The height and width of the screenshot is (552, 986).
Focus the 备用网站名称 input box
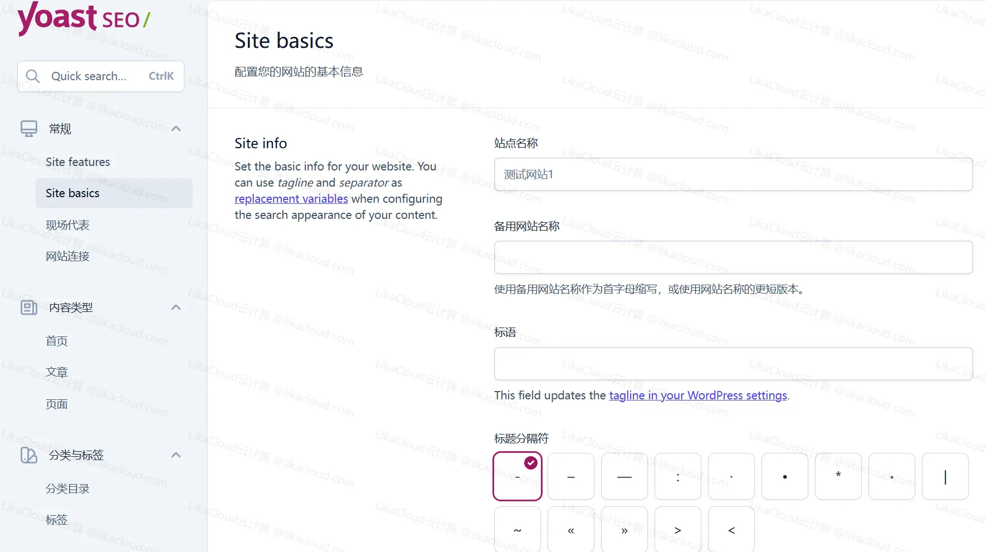(x=733, y=257)
